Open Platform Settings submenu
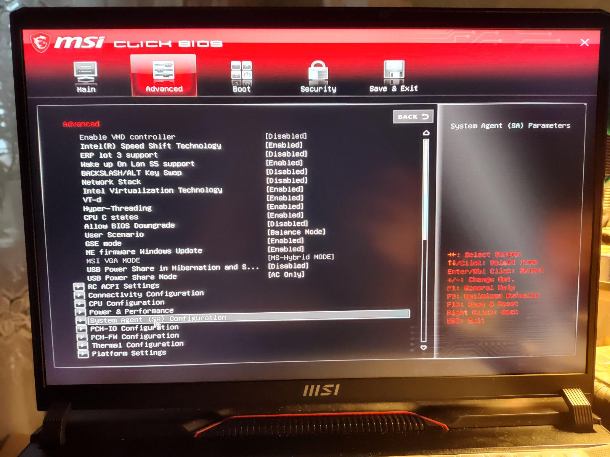Image resolution: width=610 pixels, height=457 pixels. pos(129,353)
